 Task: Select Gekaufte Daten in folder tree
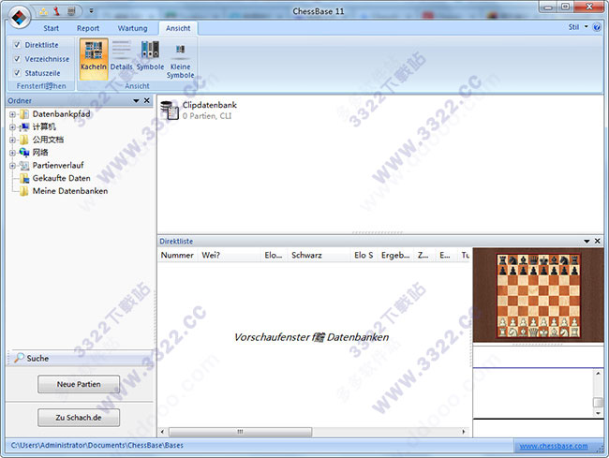(61, 178)
